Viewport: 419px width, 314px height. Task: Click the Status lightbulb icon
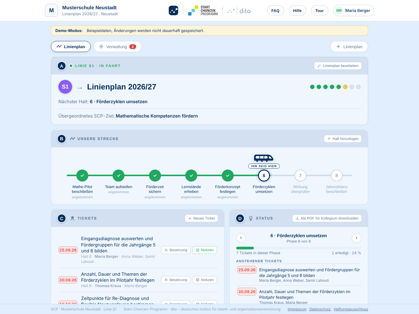(x=251, y=218)
